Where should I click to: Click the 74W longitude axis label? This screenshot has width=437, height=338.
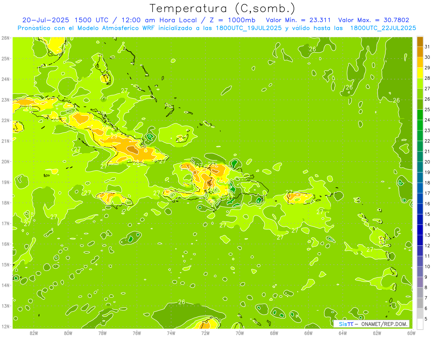[171, 333]
